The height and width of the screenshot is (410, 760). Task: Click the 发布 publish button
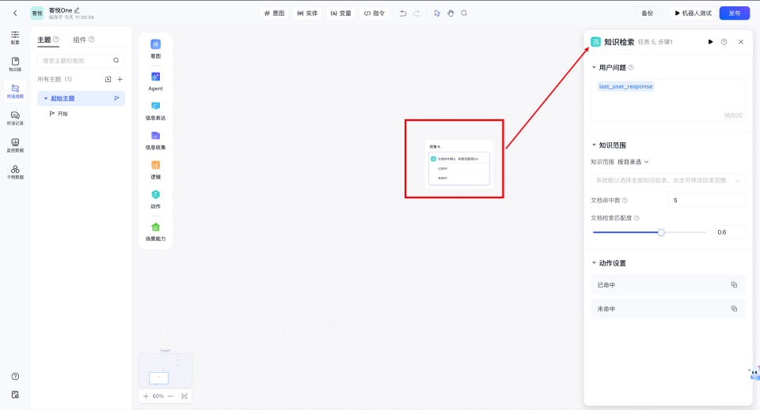[735, 13]
